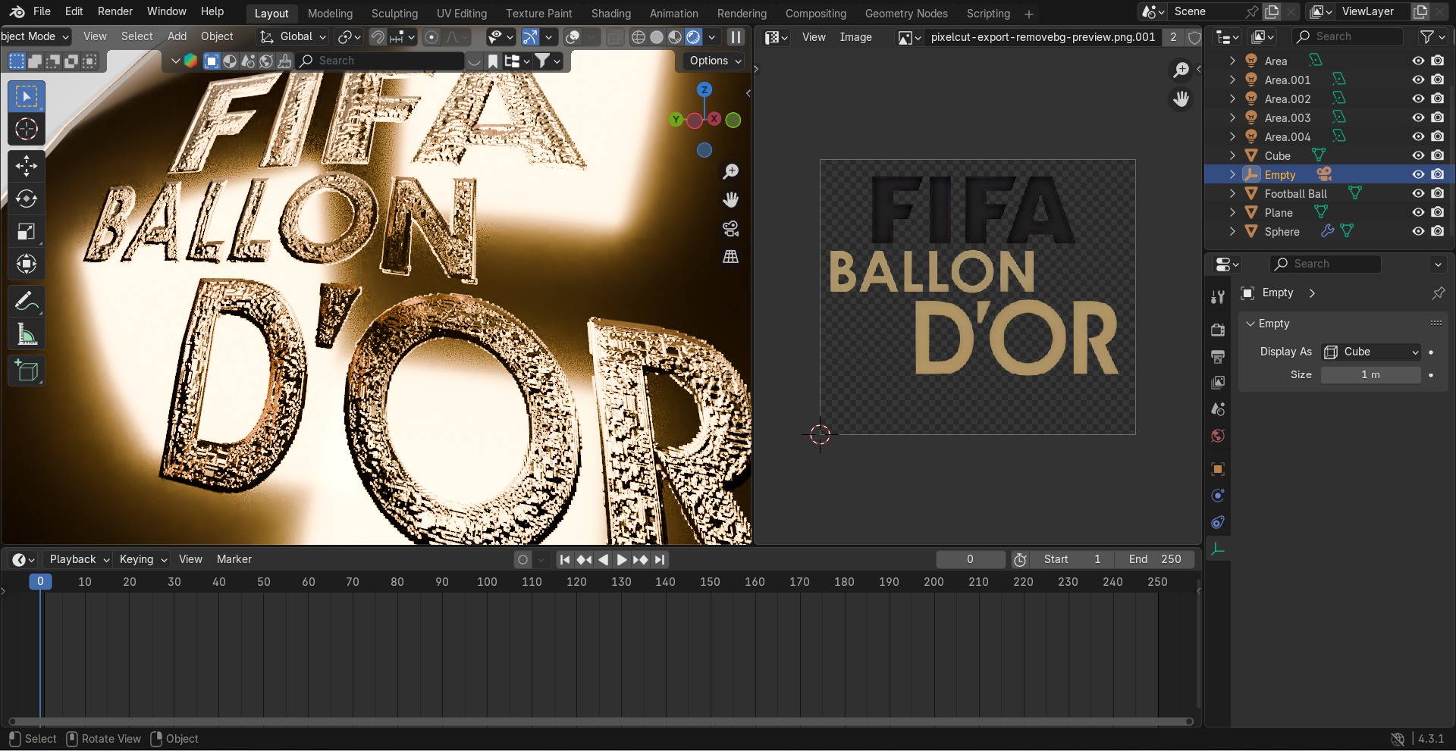Screen dimensions: 1456x751
Task: Toggle viewport visibility of Sphere
Action: (1418, 231)
